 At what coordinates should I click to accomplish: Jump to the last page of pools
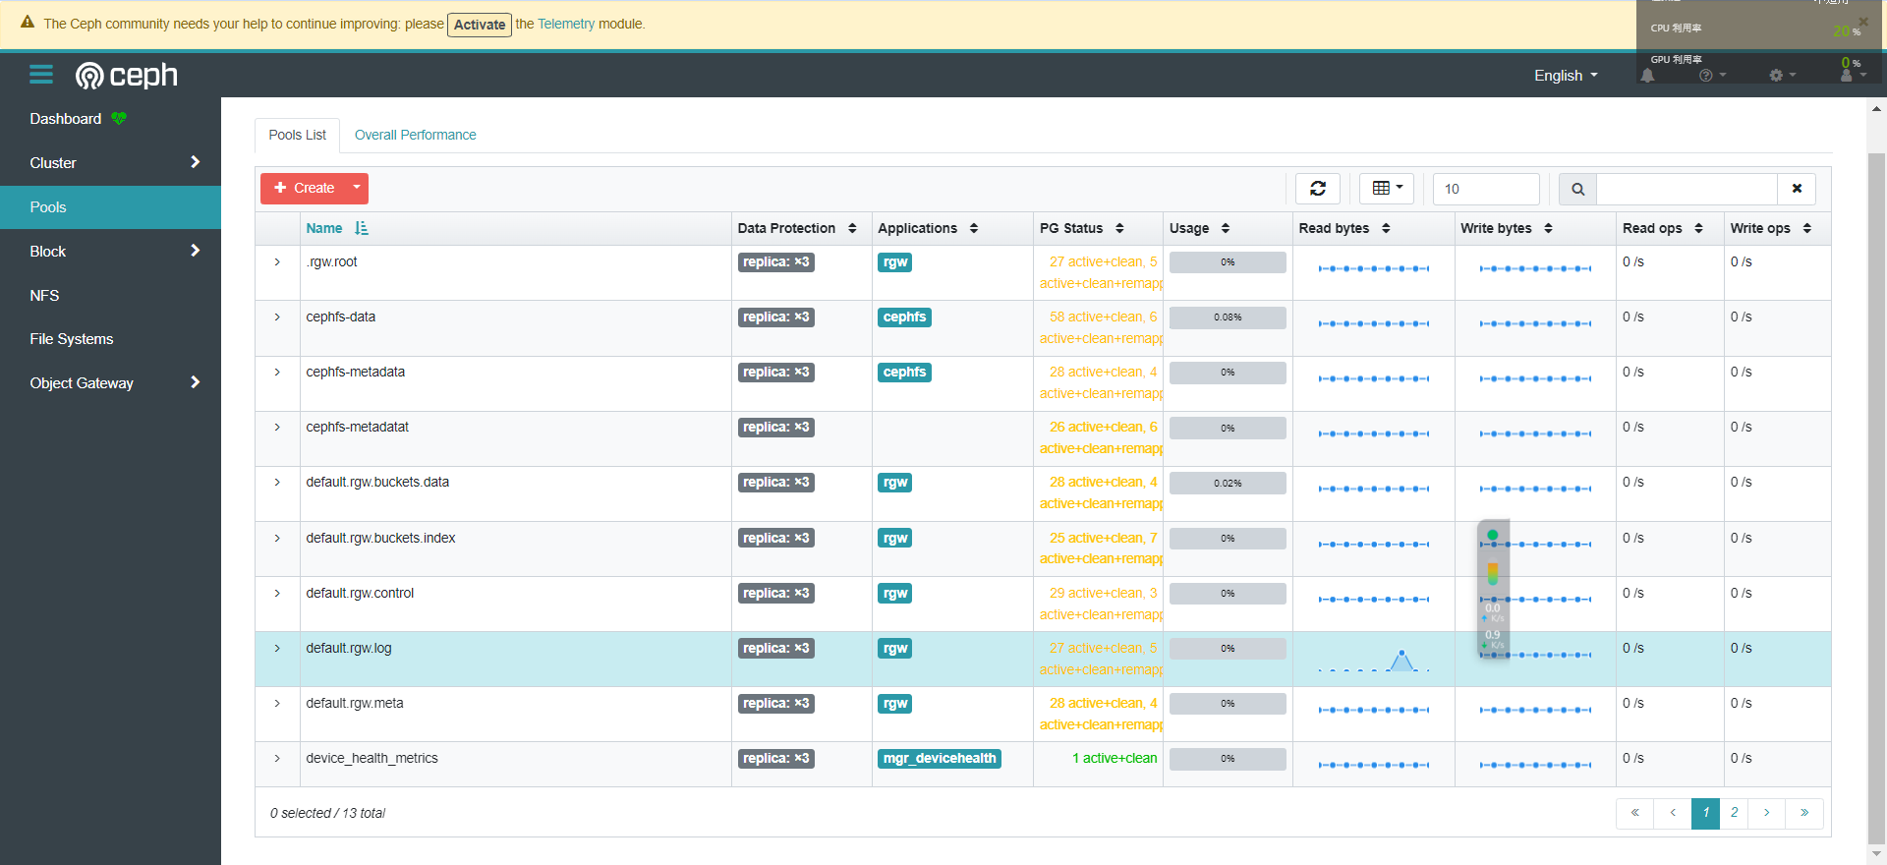(1804, 813)
